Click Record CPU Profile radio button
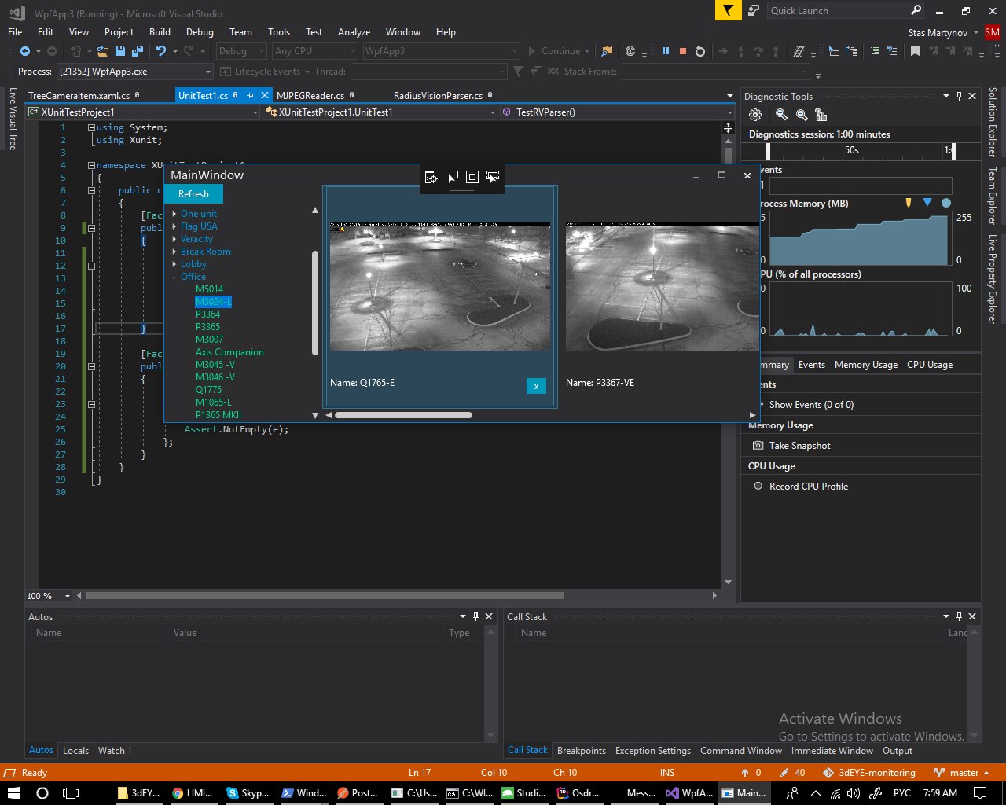This screenshot has width=1006, height=805. (x=758, y=487)
